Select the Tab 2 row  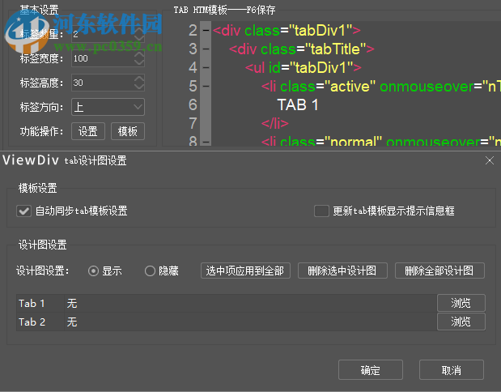pos(227,322)
